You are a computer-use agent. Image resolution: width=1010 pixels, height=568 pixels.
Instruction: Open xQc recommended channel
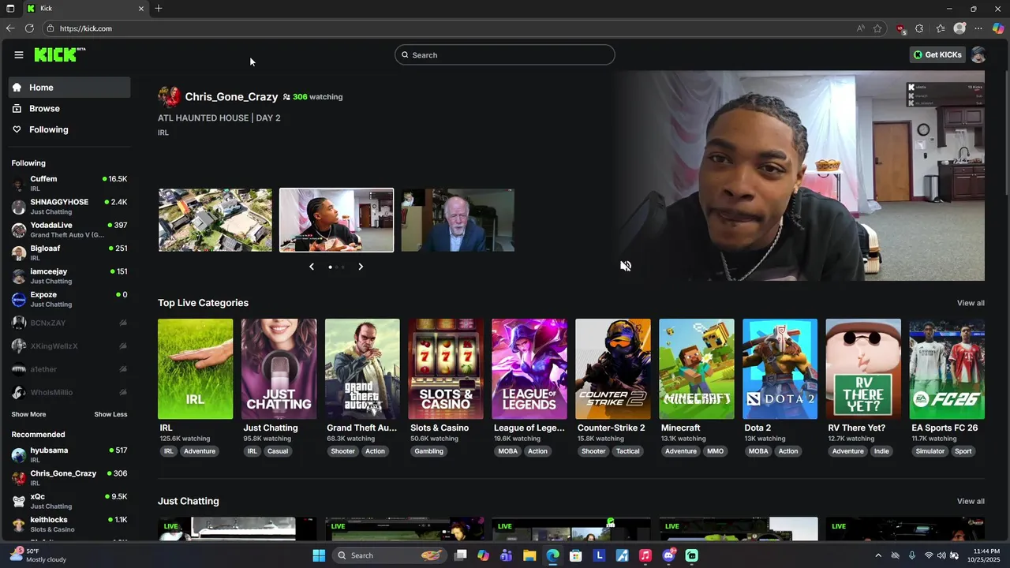69,502
